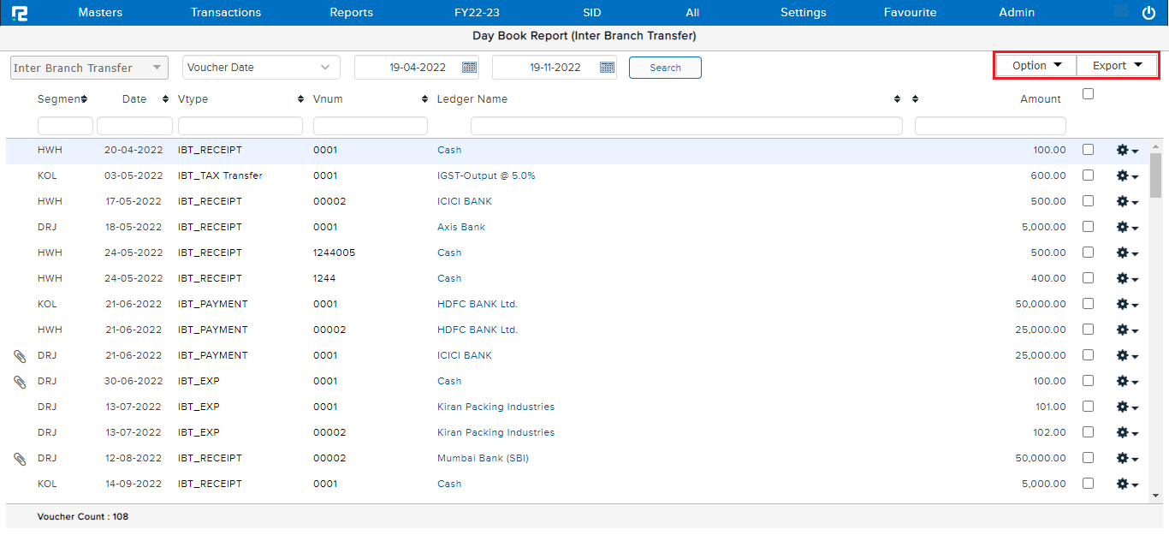Click the sort icon on the Amount column
Screen dimensions: 1169x535
(915, 98)
